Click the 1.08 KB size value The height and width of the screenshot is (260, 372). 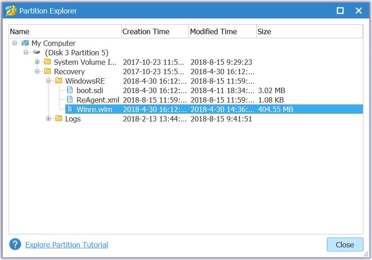[x=271, y=100]
